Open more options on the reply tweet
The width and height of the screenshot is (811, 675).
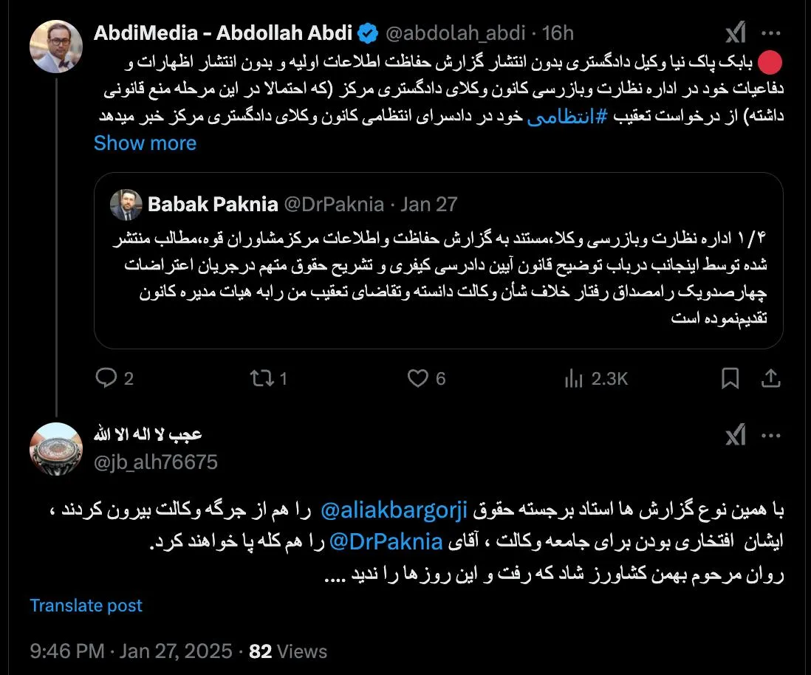(x=772, y=436)
